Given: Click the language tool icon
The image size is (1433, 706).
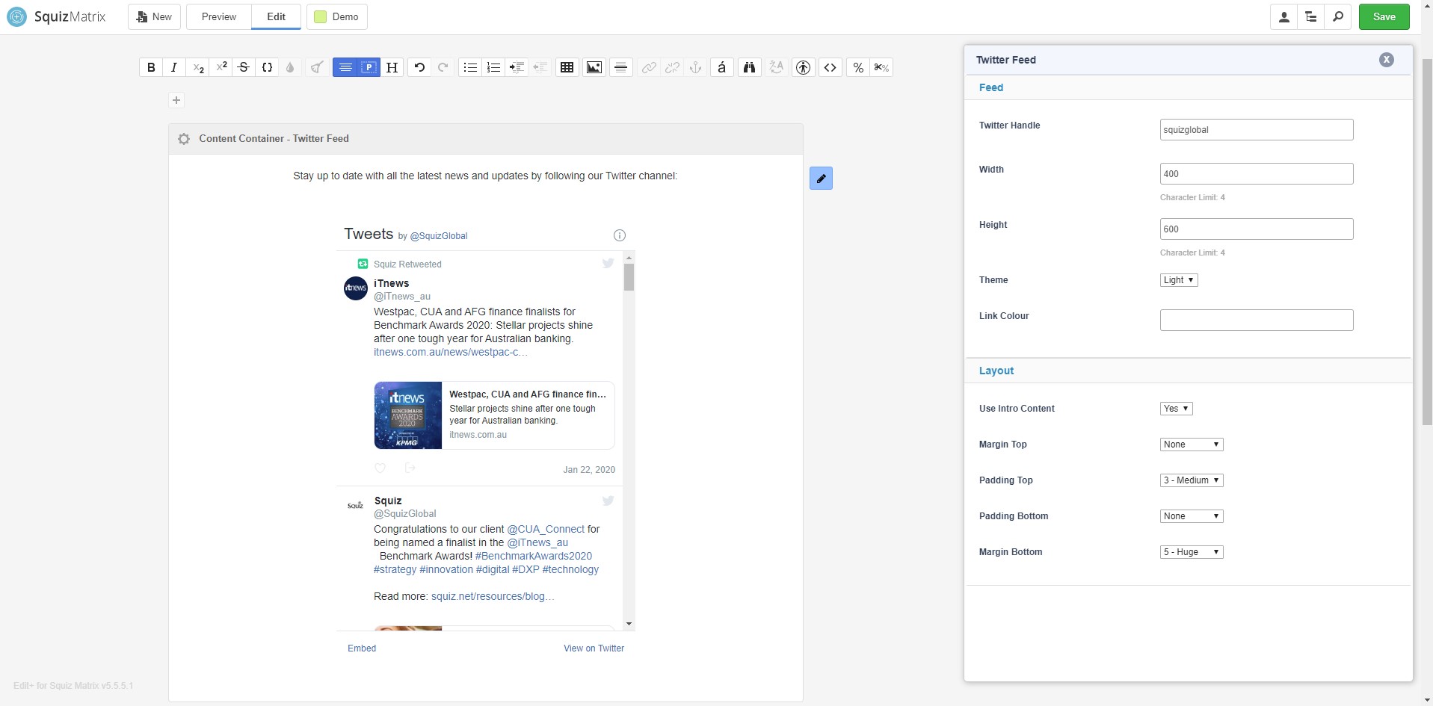Looking at the screenshot, I should coord(776,67).
